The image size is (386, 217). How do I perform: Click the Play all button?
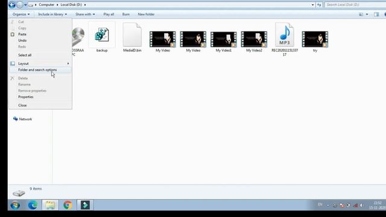point(109,14)
